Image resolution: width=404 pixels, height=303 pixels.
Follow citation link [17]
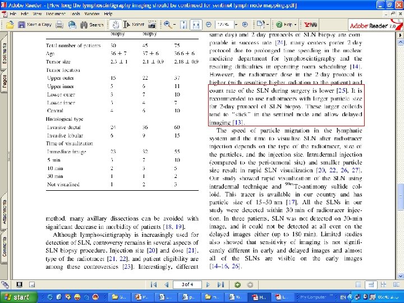coord(291,202)
